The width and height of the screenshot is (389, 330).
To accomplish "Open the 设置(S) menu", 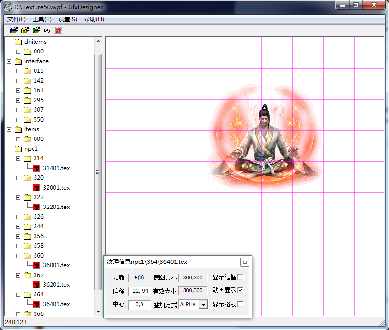I will [x=68, y=19].
